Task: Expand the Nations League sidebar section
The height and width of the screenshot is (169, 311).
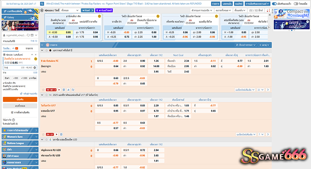Action: pos(20,143)
